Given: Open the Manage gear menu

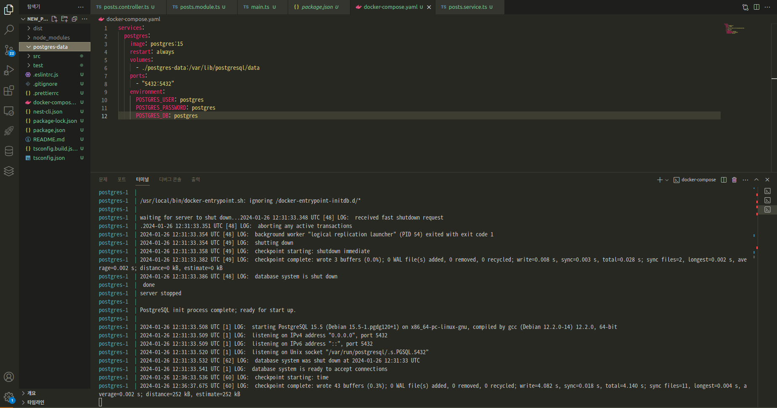Looking at the screenshot, I should coord(9,397).
